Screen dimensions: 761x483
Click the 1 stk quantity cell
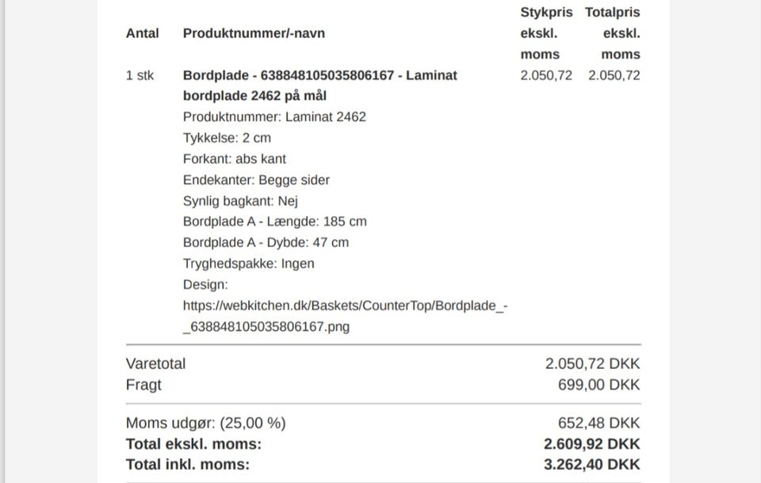pos(140,76)
